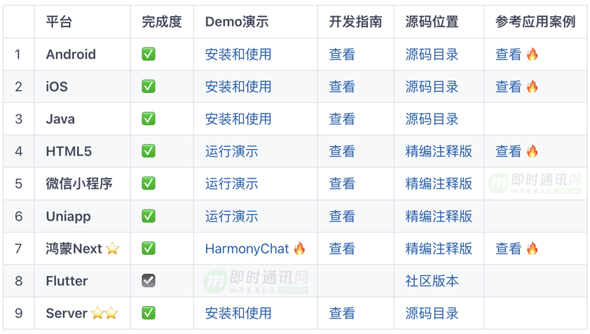Open 精编注释版 source for 微信小程序
Image resolution: width=590 pixels, height=334 pixels.
point(439,184)
